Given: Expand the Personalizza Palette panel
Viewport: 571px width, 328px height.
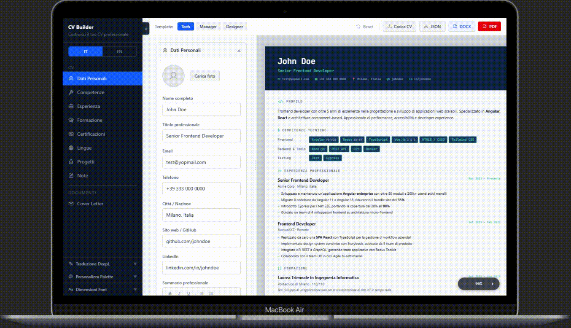Looking at the screenshot, I should (102, 277).
